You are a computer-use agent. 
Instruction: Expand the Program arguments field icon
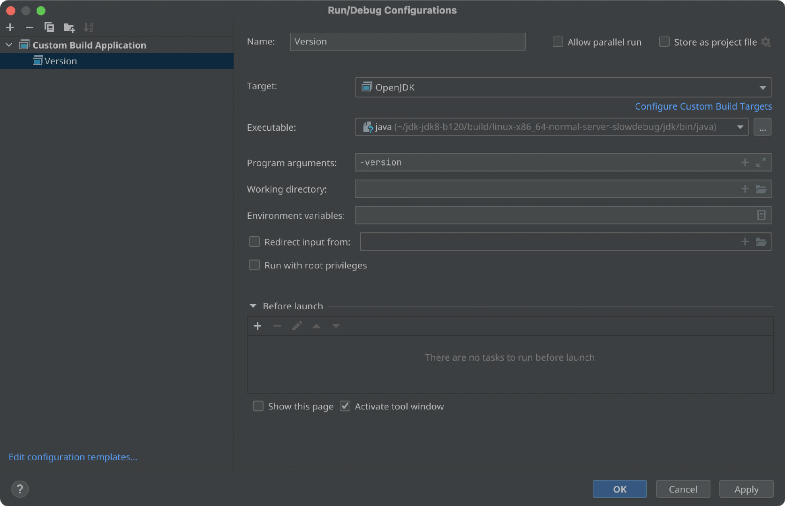(761, 162)
